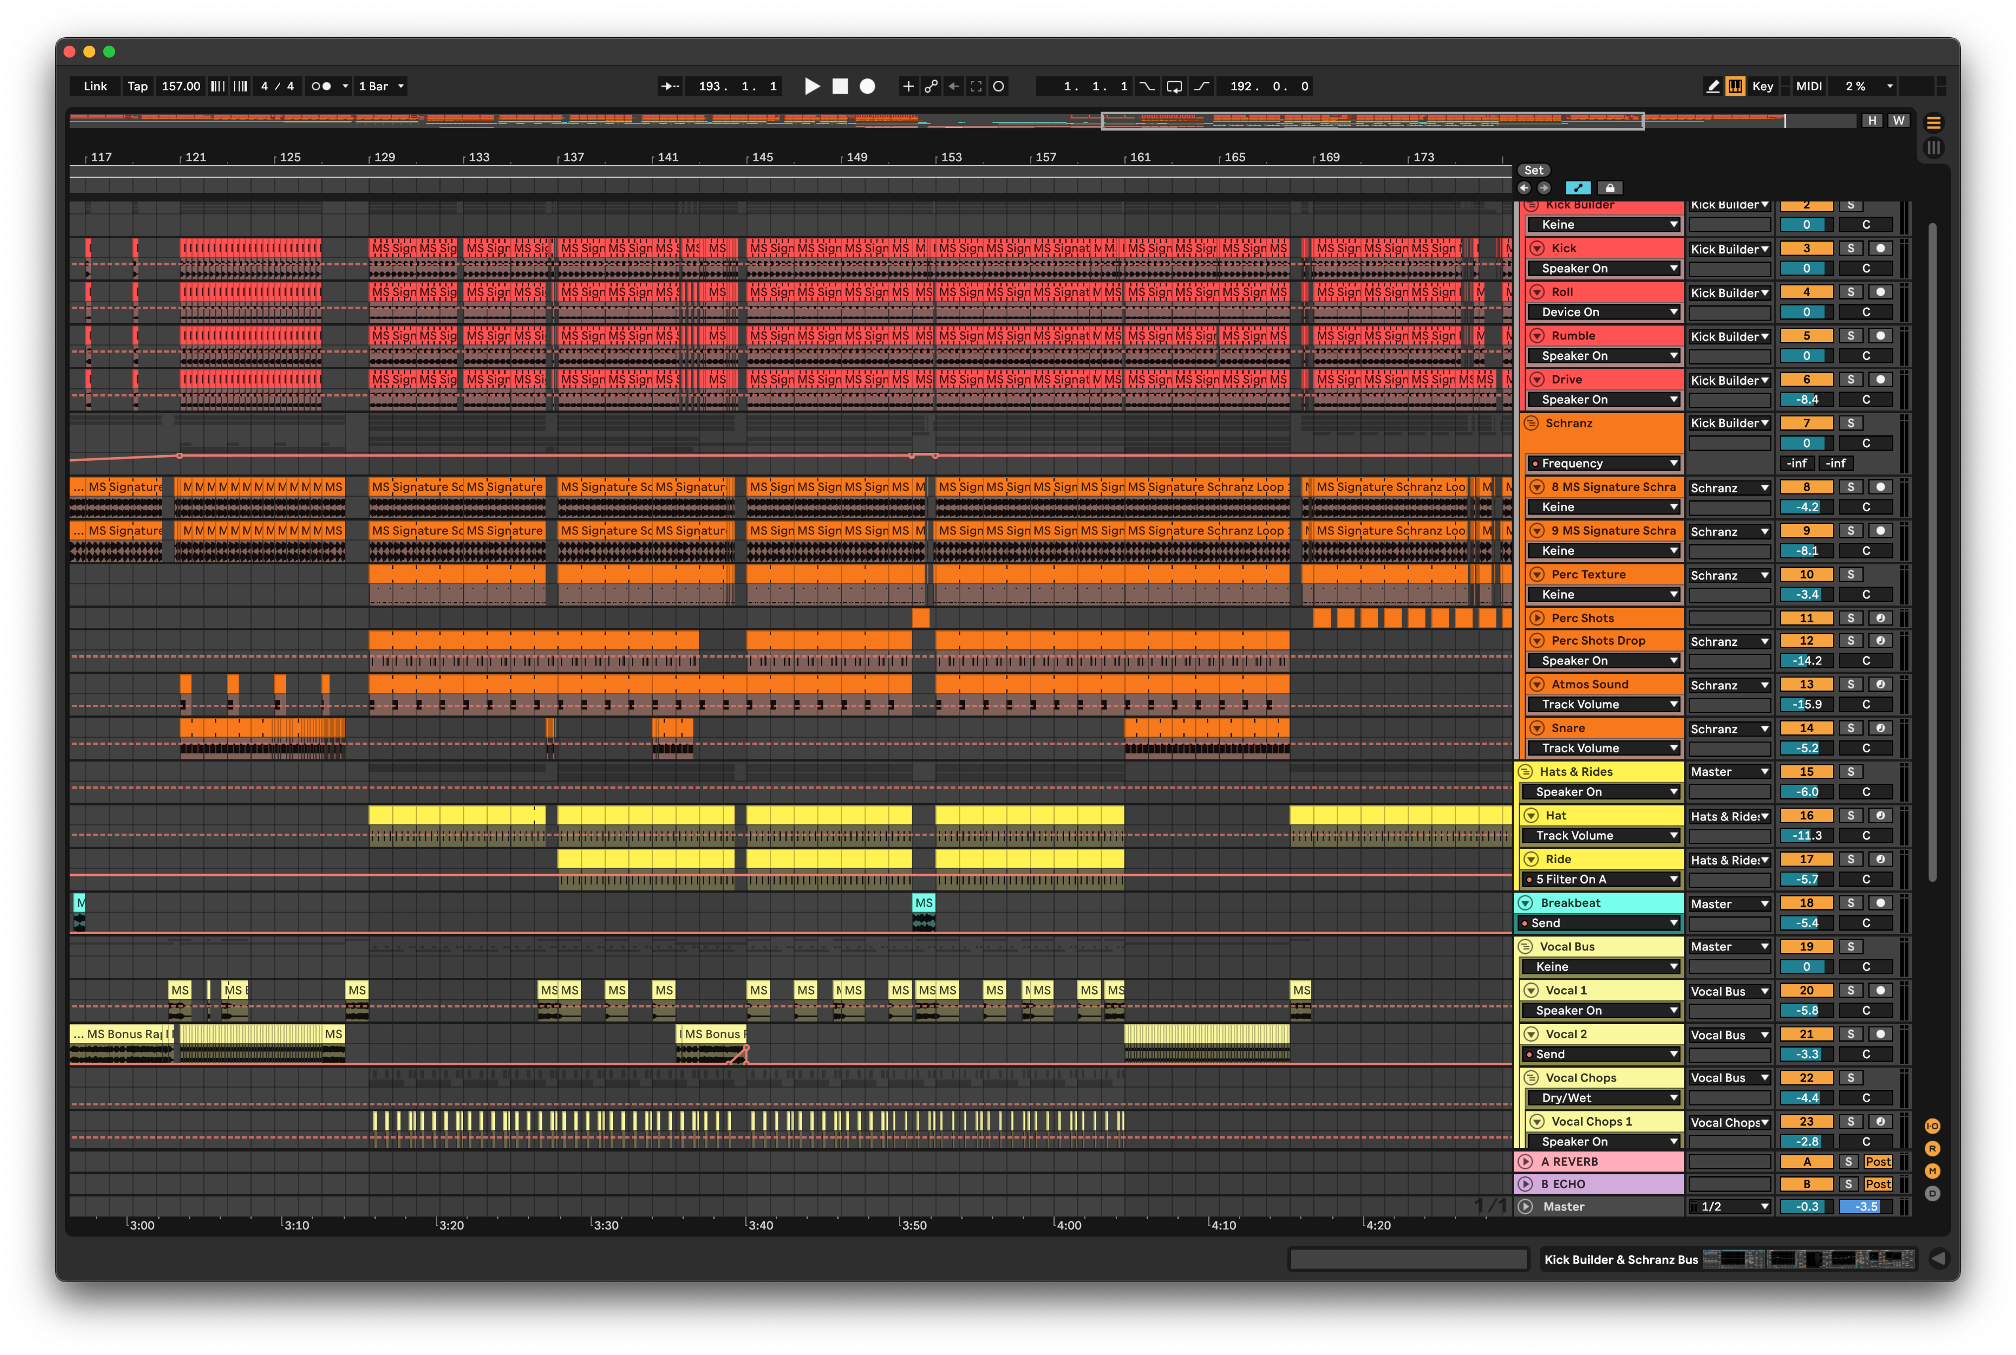Toggle Automation Arm button
Viewport: 2016px width, 1355px height.
(931, 86)
